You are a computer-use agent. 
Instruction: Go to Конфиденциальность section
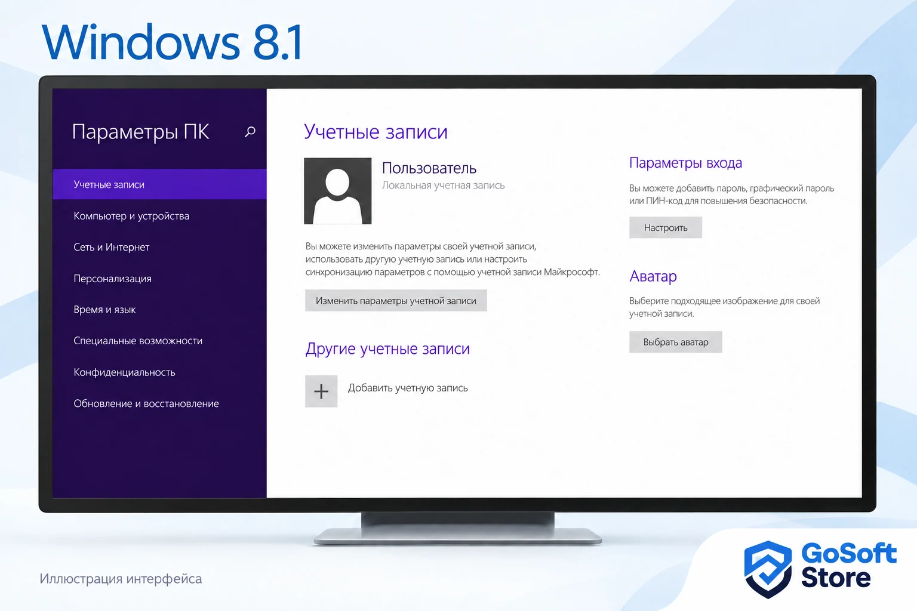tap(159, 372)
